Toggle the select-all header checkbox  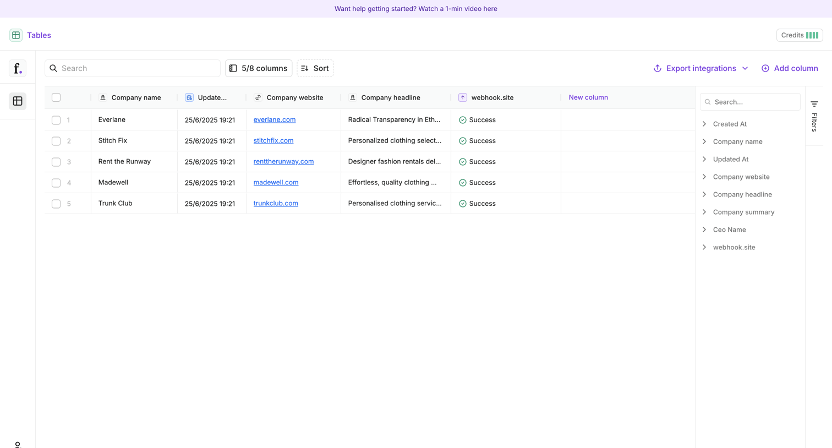(x=56, y=97)
